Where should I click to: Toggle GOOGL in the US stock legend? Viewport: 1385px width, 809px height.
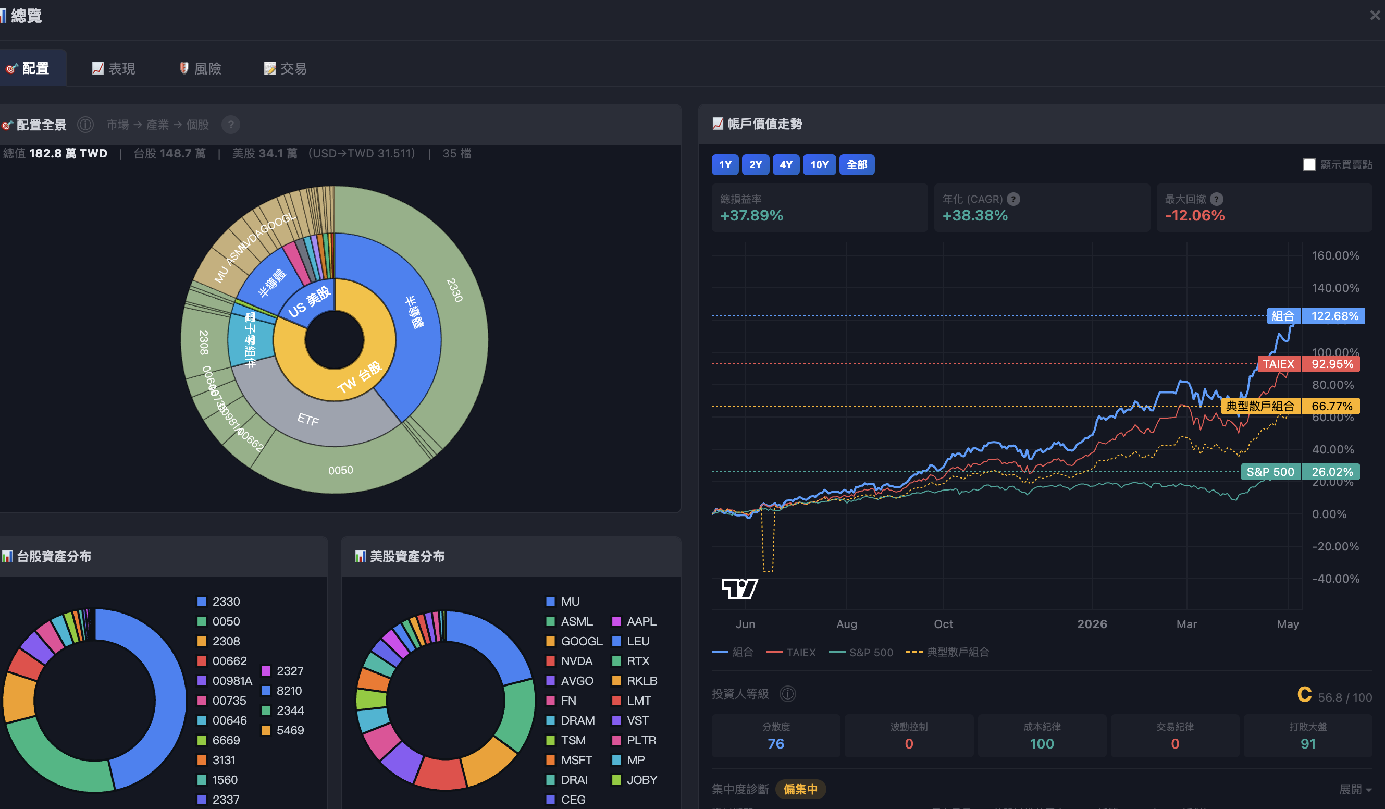pos(574,641)
